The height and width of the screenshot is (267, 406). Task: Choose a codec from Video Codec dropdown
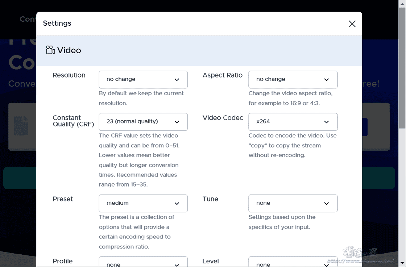pyautogui.click(x=293, y=122)
